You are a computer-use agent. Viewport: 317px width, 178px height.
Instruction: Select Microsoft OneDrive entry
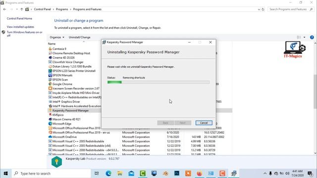click(x=64, y=137)
